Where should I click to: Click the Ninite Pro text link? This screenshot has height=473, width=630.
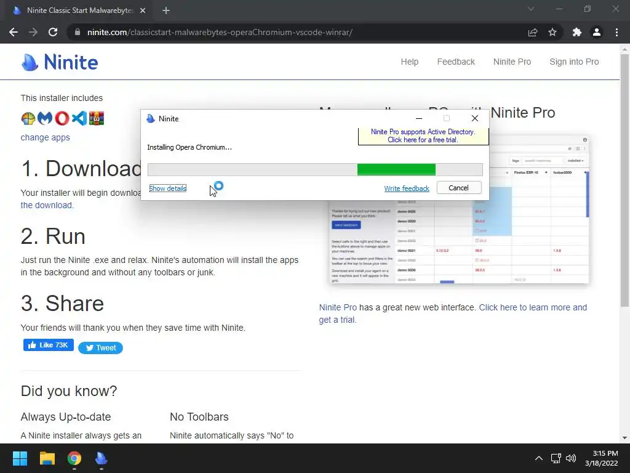click(338, 307)
